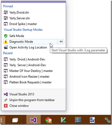Click the icon beside Flatten Book Requests
112x125 pixels.
pos(6,82)
